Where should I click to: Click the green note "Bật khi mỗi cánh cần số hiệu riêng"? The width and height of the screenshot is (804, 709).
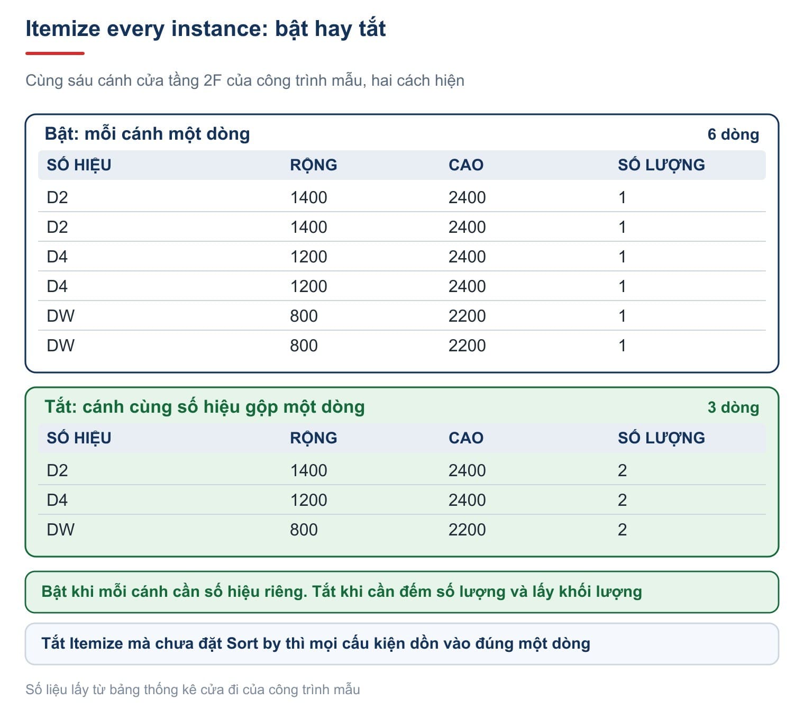pyautogui.click(x=402, y=592)
